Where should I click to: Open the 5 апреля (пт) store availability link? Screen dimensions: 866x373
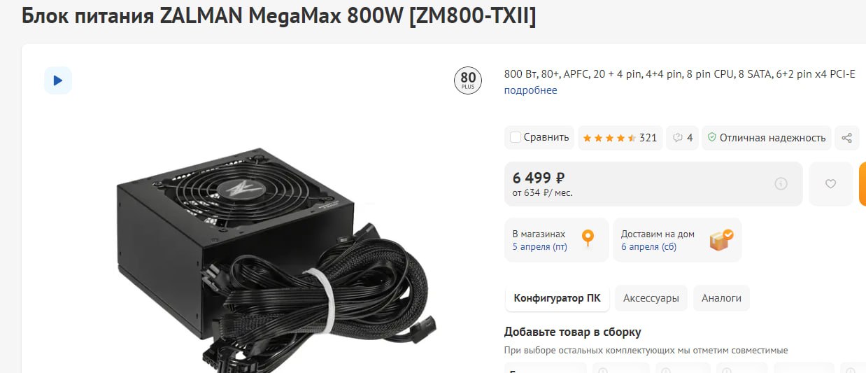(x=540, y=247)
